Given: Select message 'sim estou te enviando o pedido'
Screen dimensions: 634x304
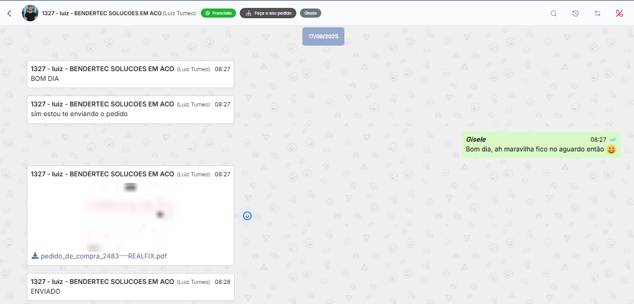Looking at the screenshot, I should [131, 109].
